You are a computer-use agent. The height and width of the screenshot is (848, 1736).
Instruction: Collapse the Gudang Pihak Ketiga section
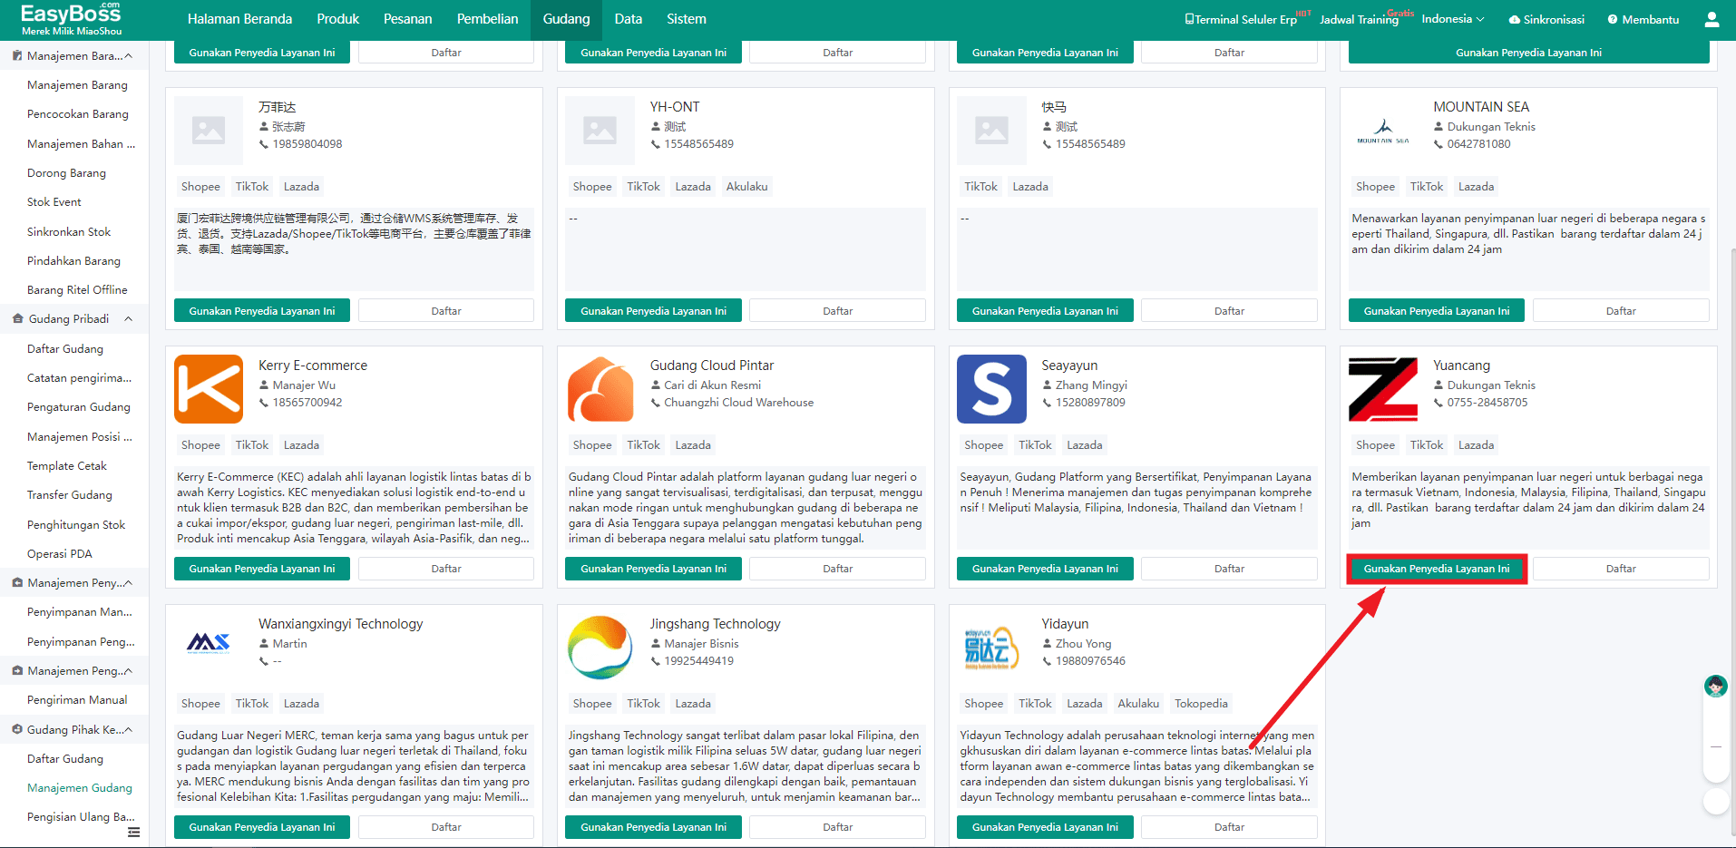[x=128, y=729]
